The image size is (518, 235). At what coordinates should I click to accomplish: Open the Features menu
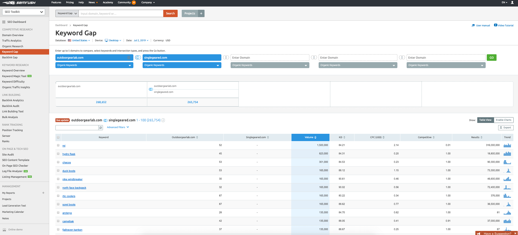(x=56, y=2)
